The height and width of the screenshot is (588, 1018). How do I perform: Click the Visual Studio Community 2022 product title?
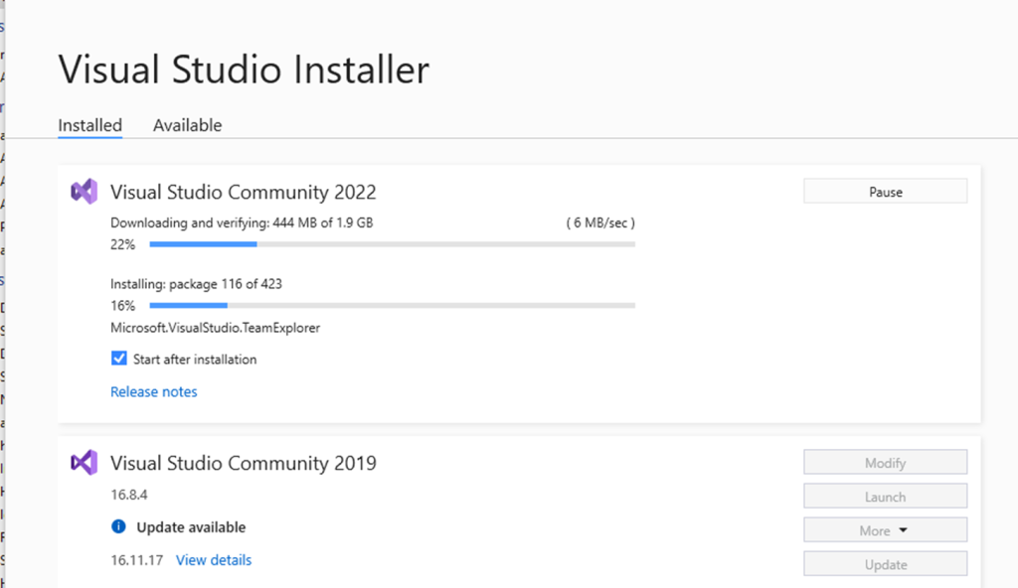point(243,192)
